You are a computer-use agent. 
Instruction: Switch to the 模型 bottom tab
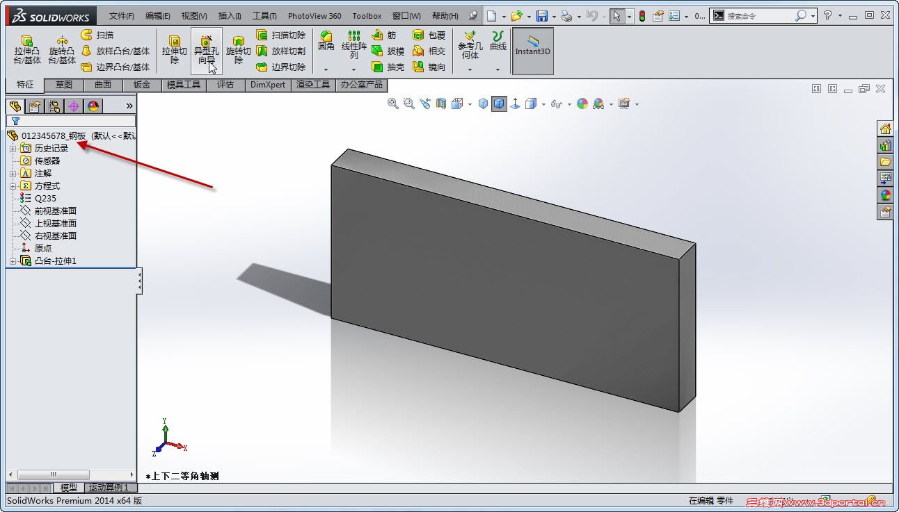[x=69, y=488]
